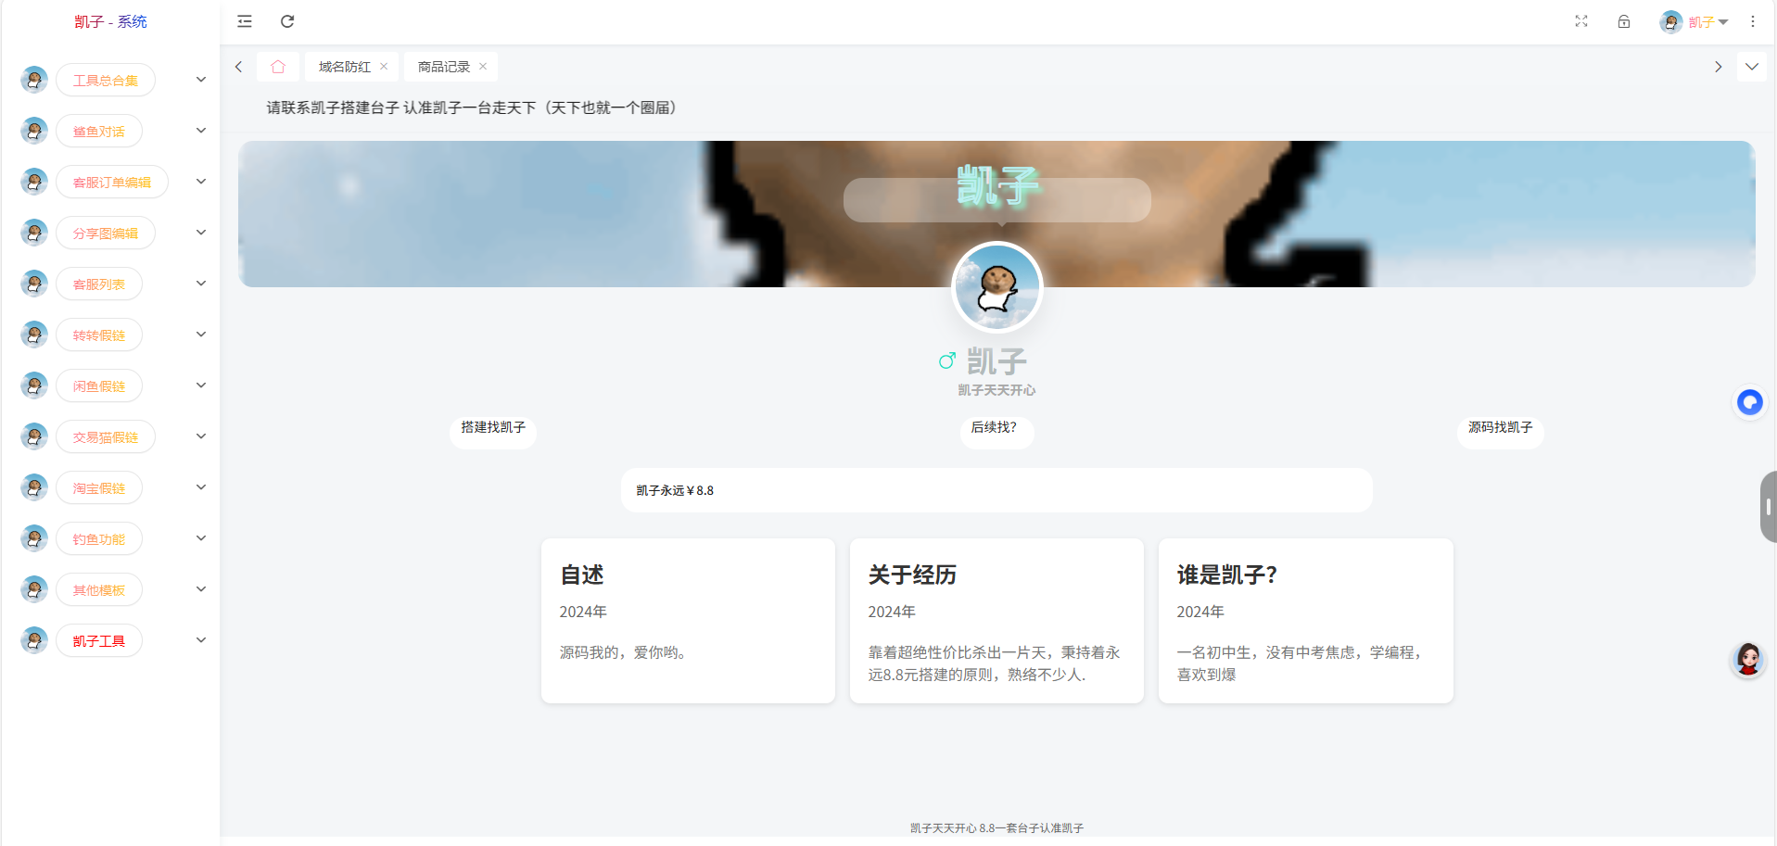Click the refresh page icon

[x=287, y=21]
